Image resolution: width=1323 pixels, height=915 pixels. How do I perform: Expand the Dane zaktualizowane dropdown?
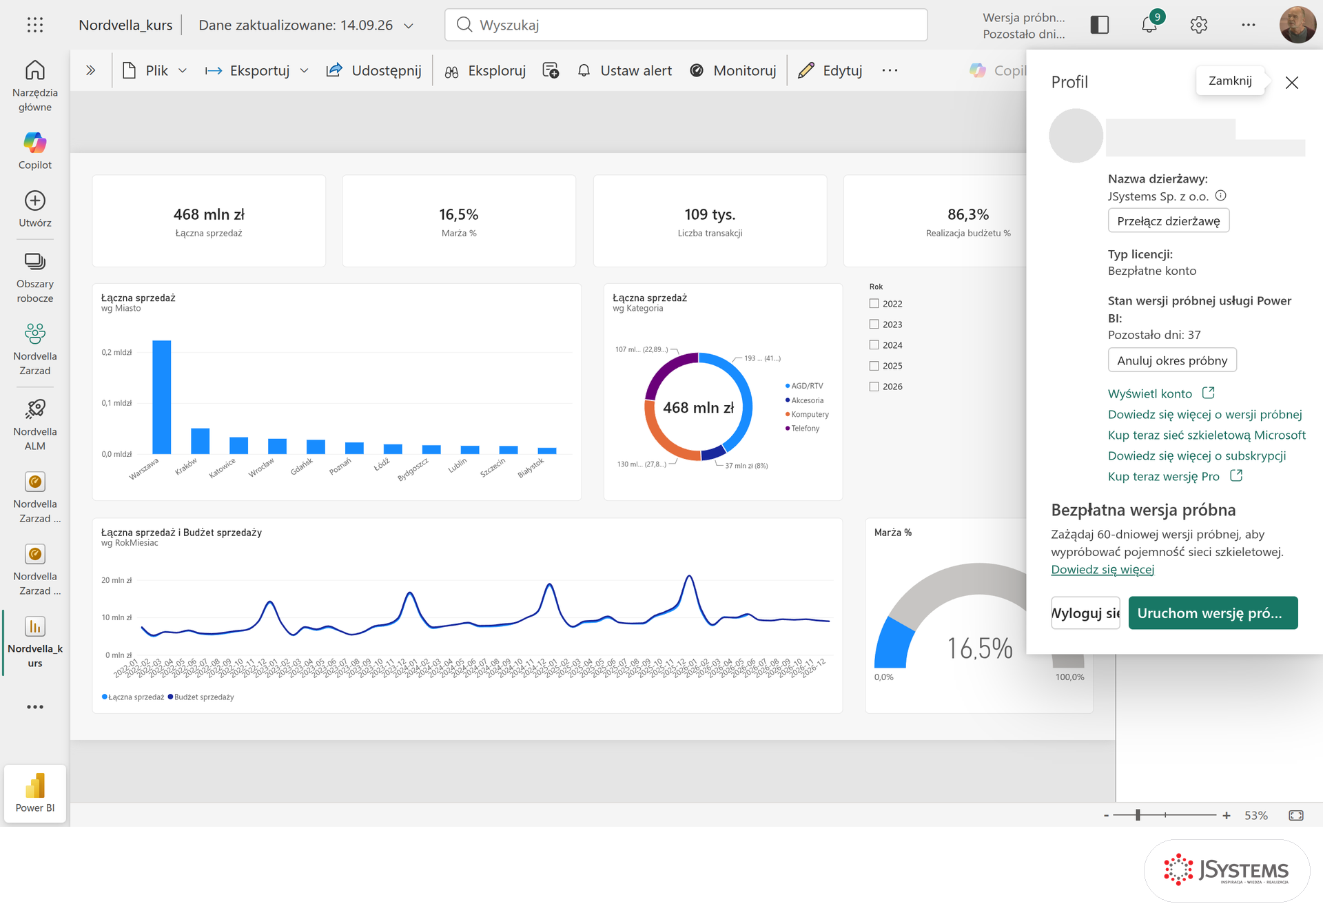tap(409, 25)
